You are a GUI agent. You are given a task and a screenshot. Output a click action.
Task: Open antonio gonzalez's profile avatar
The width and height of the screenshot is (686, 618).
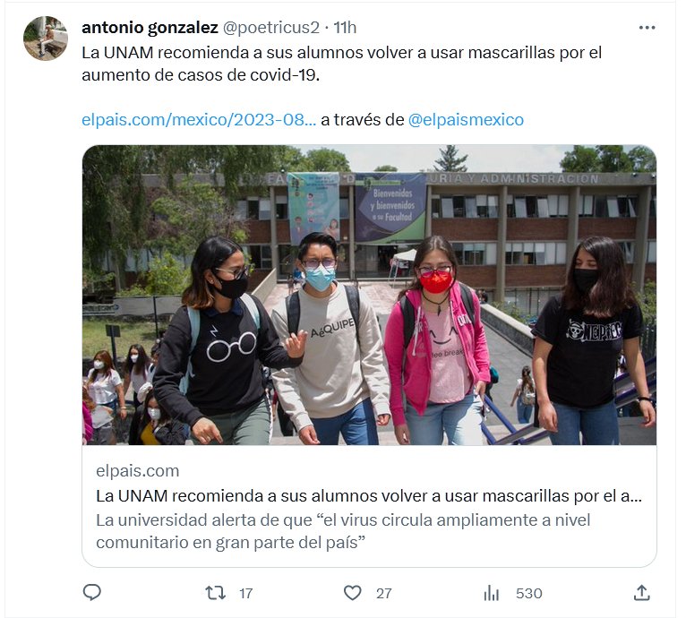pos(46,39)
